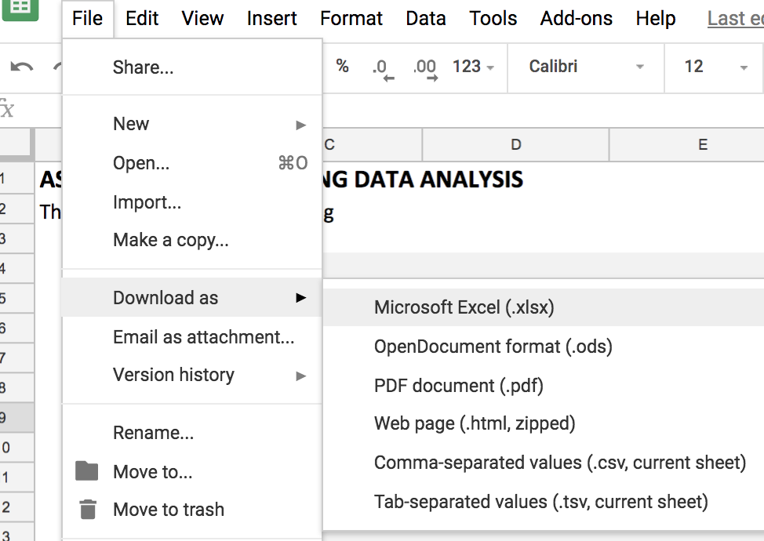The image size is (764, 541).
Task: Open the Calibri font dropdown
Action: pos(586,67)
